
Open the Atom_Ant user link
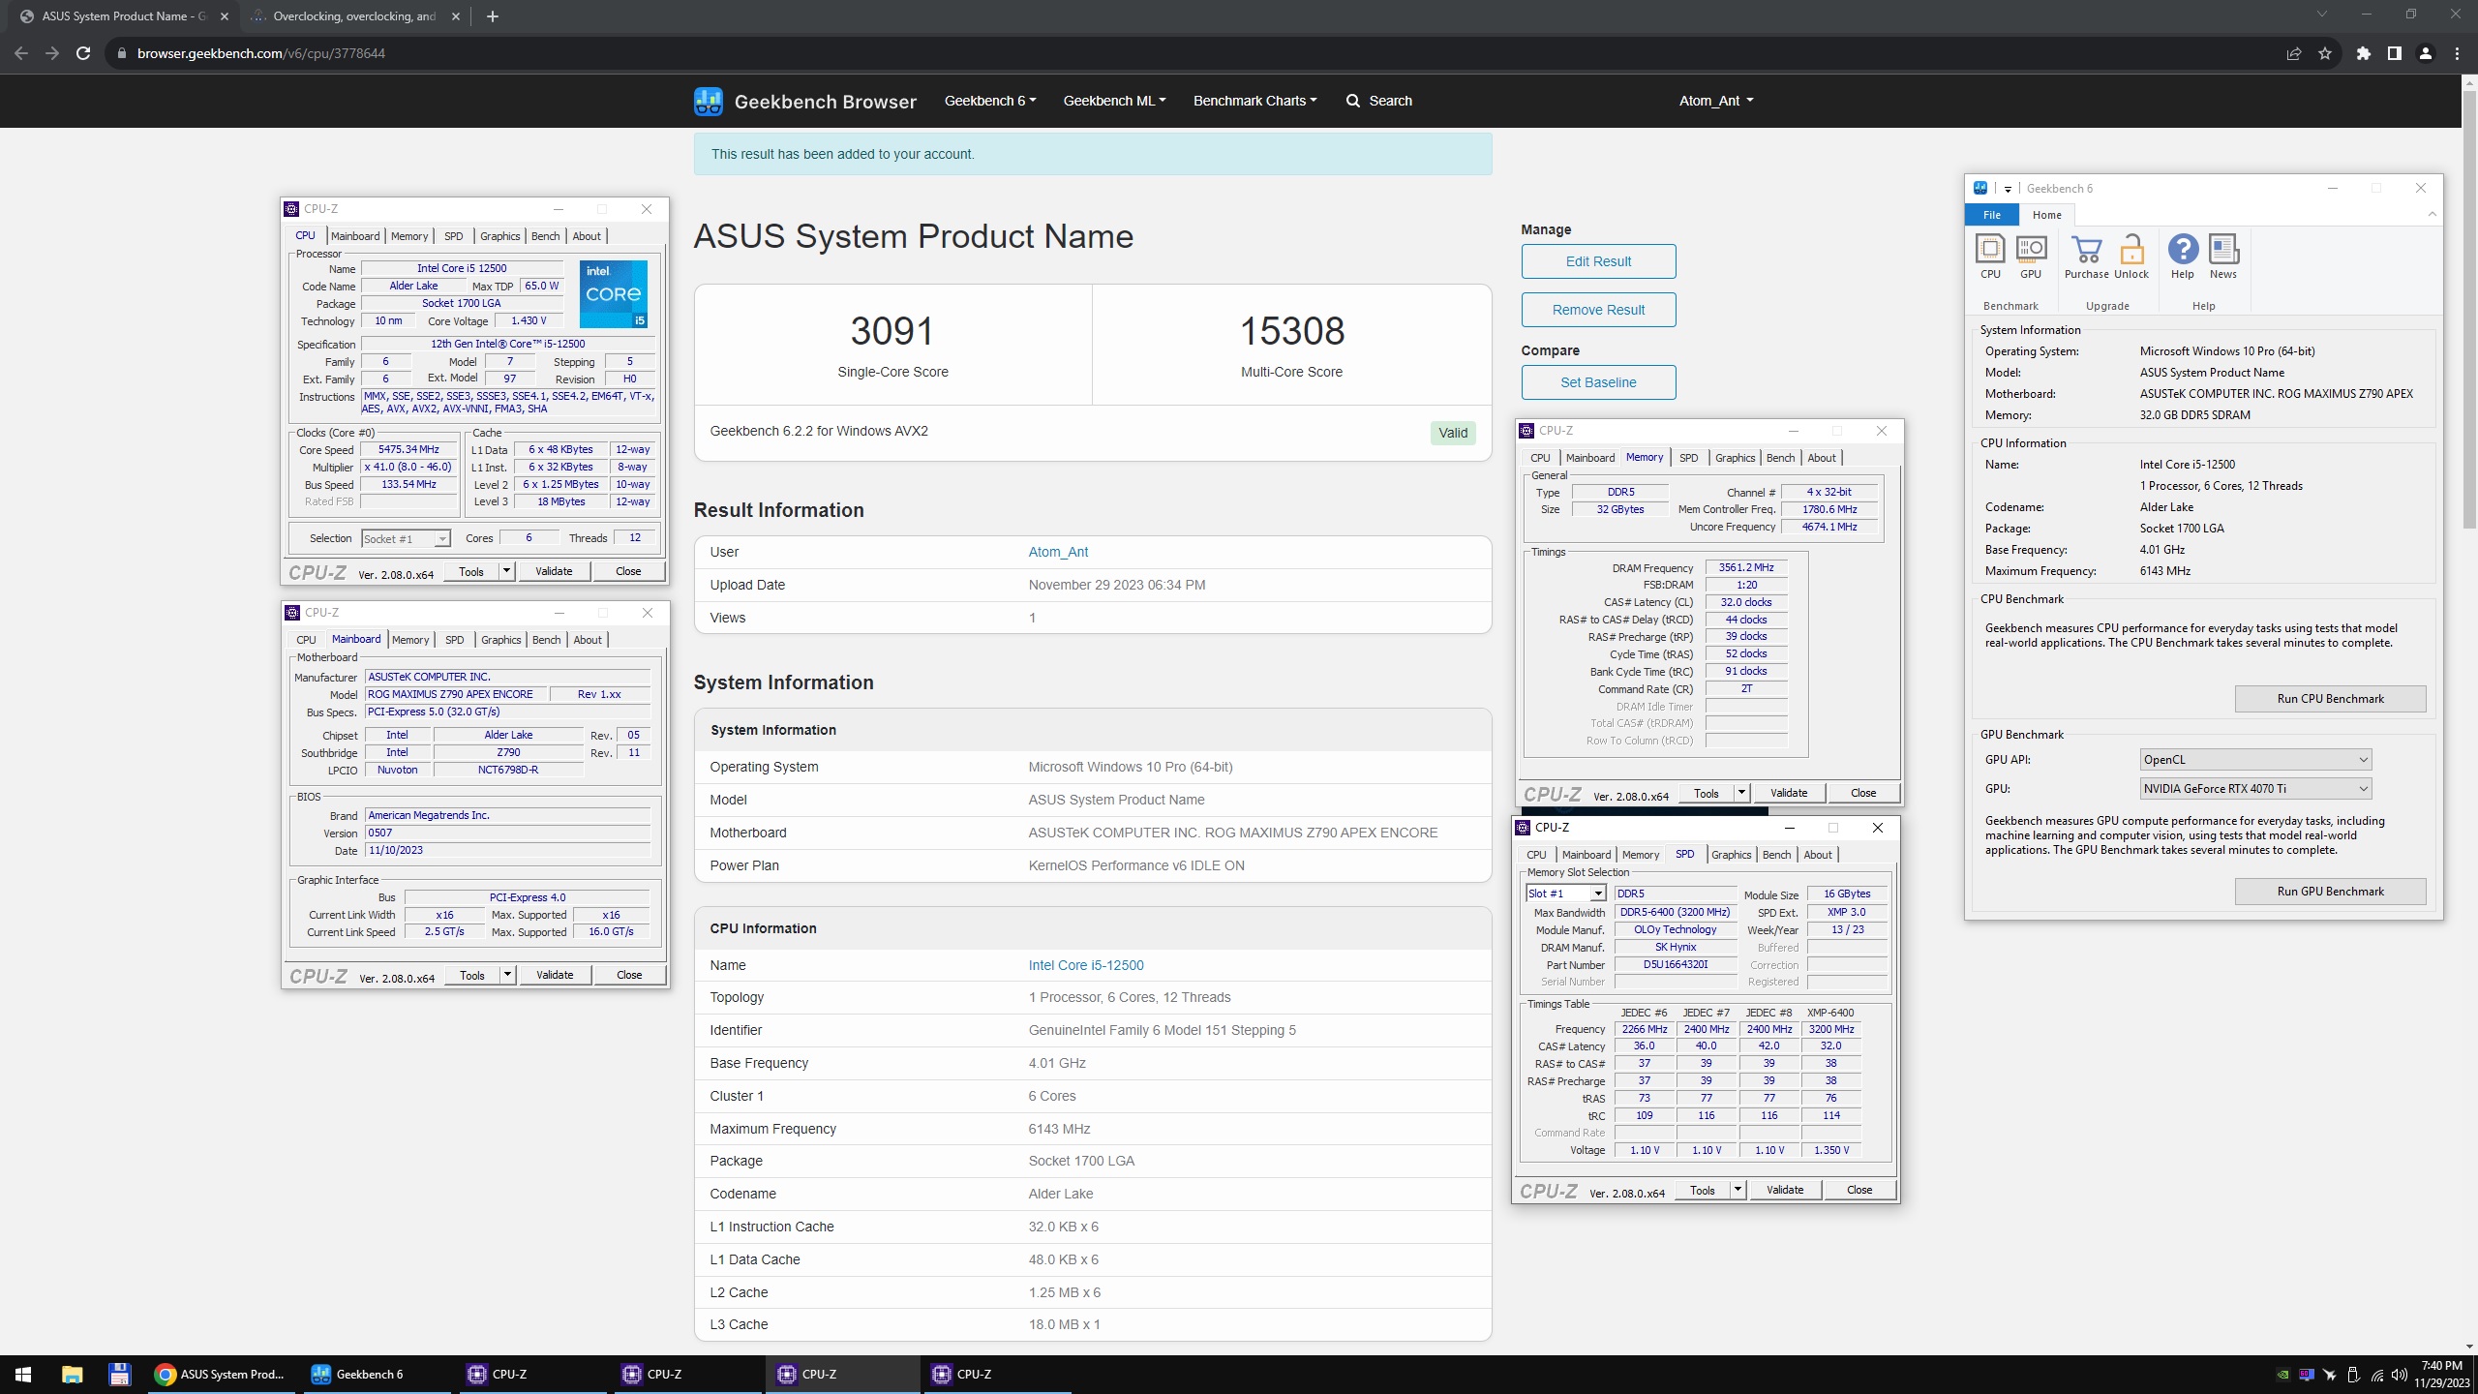click(1058, 552)
